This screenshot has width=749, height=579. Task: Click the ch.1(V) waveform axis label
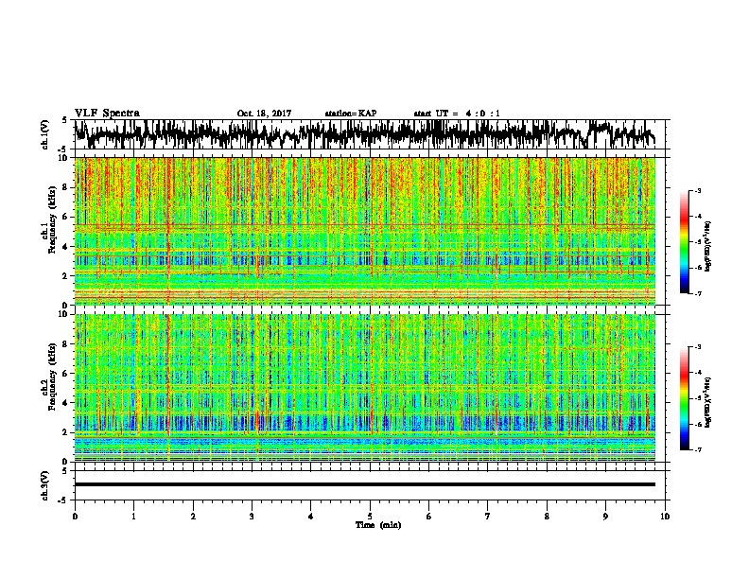44,134
